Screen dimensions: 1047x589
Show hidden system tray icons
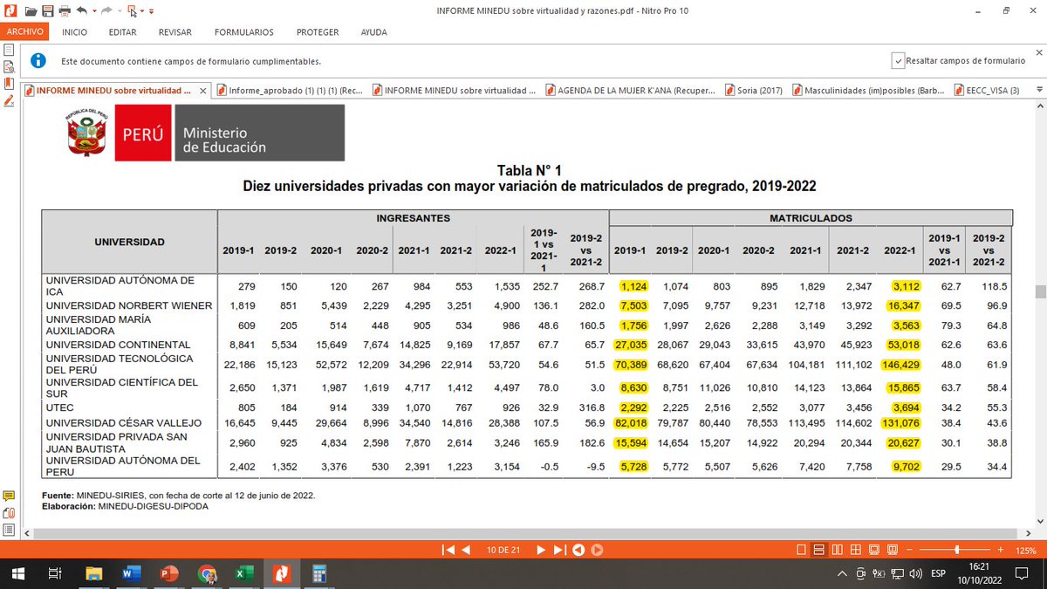pos(841,574)
